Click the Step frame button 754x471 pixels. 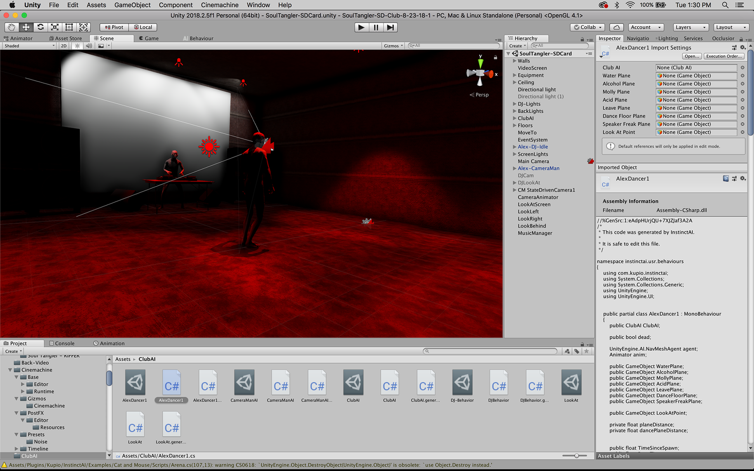tap(390, 27)
